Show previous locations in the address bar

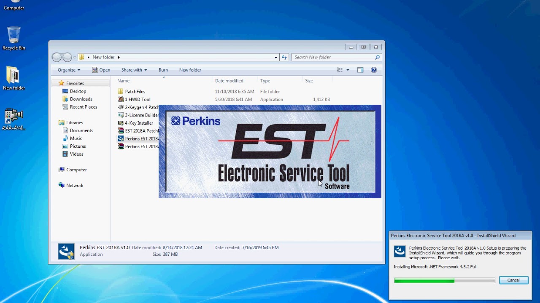[x=276, y=57]
